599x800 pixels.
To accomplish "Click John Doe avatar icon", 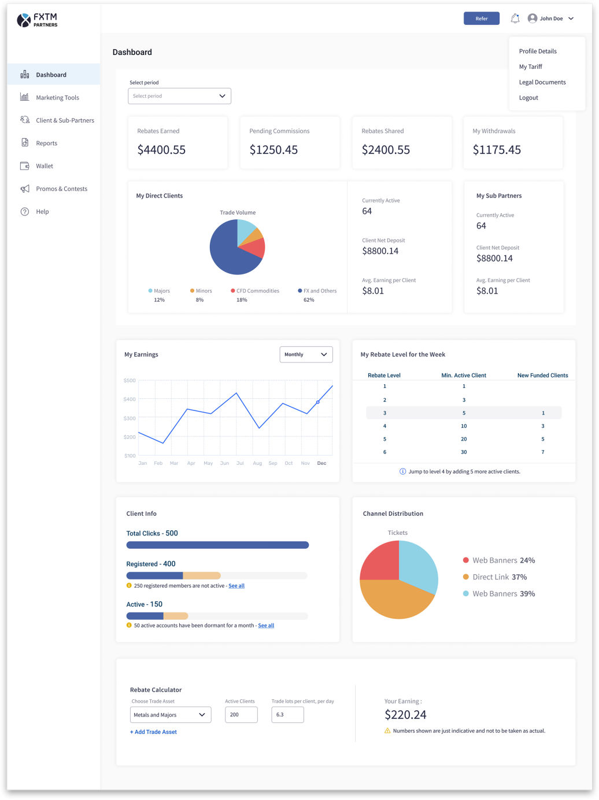I will click(533, 19).
